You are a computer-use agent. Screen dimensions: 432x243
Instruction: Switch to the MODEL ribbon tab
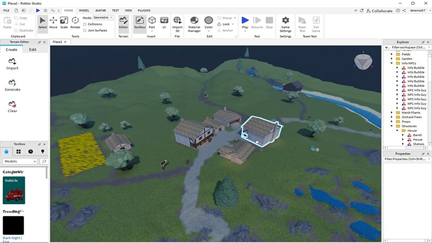[84, 10]
